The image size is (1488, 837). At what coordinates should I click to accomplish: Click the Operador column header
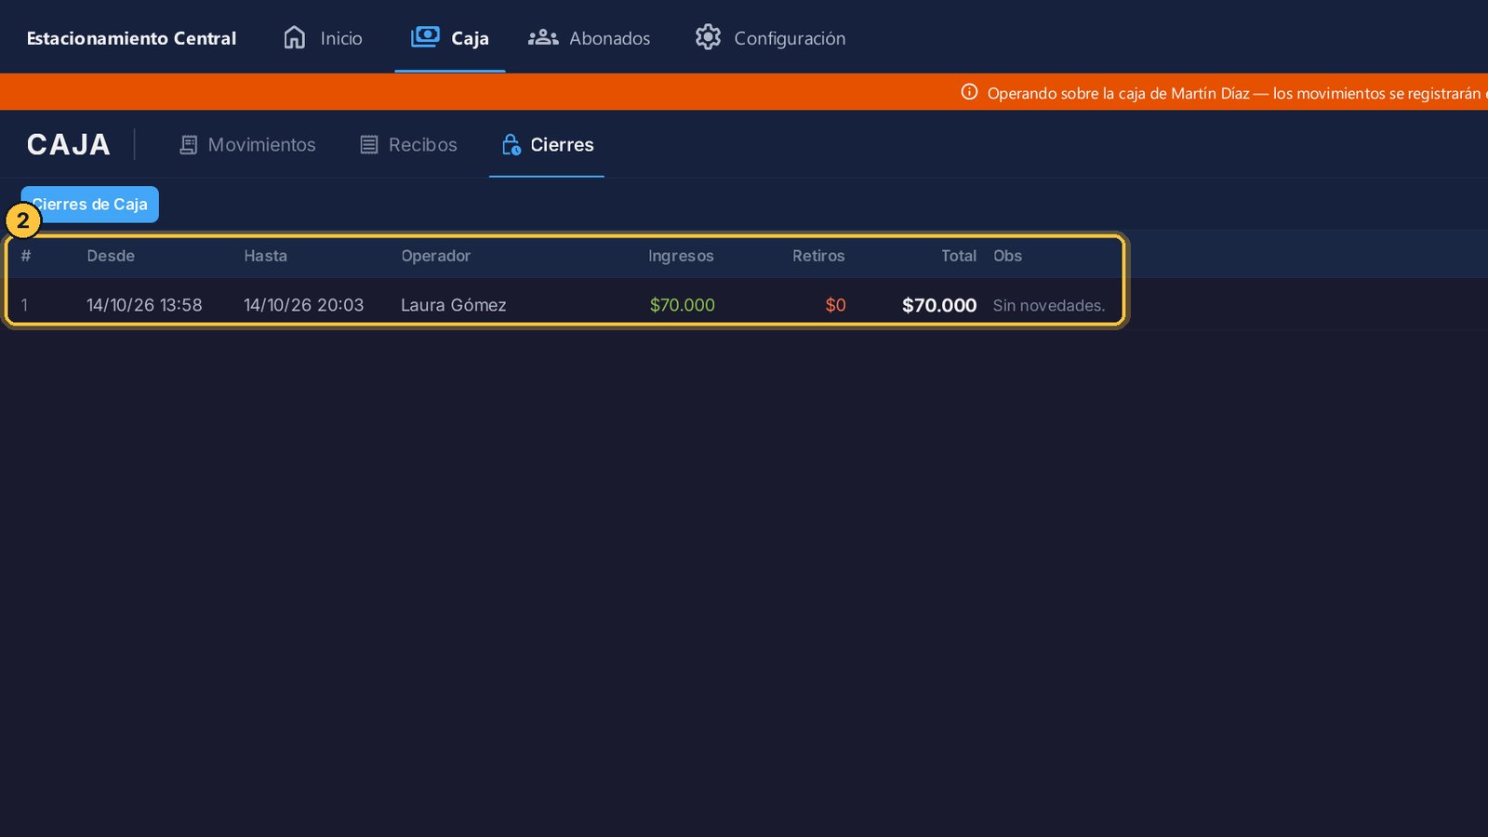pos(435,256)
